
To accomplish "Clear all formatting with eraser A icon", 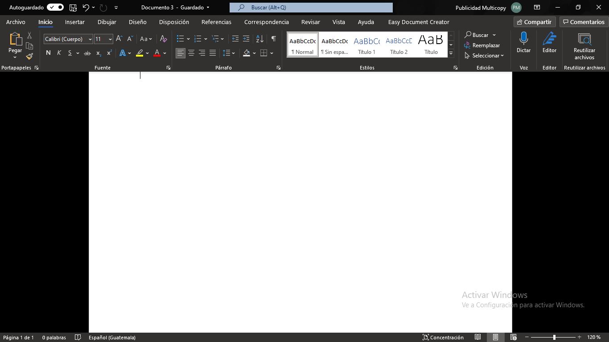I will coord(164,39).
